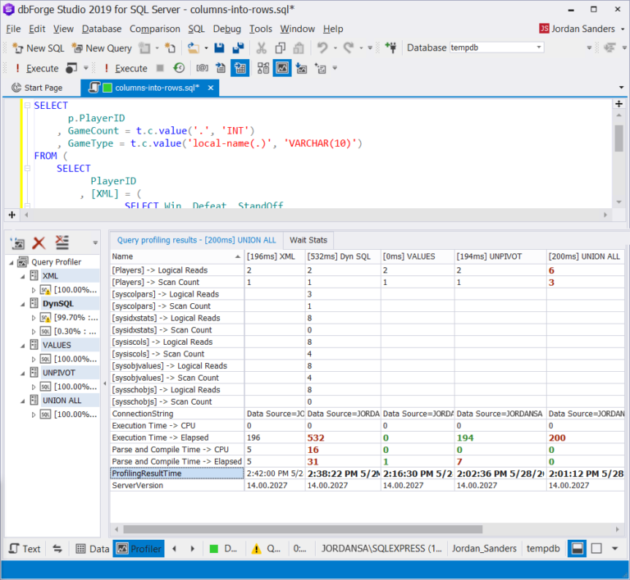Switch to Profiler view in bottom bar
This screenshot has width=630, height=580.
[139, 549]
